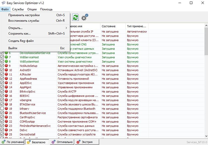Click row number 17 of wbengine
This screenshot has height=145, width=208.
[x=11, y=100]
